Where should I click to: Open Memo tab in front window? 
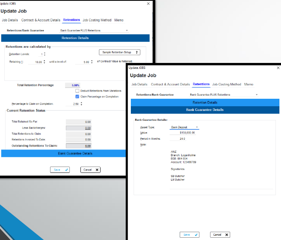click(249, 84)
